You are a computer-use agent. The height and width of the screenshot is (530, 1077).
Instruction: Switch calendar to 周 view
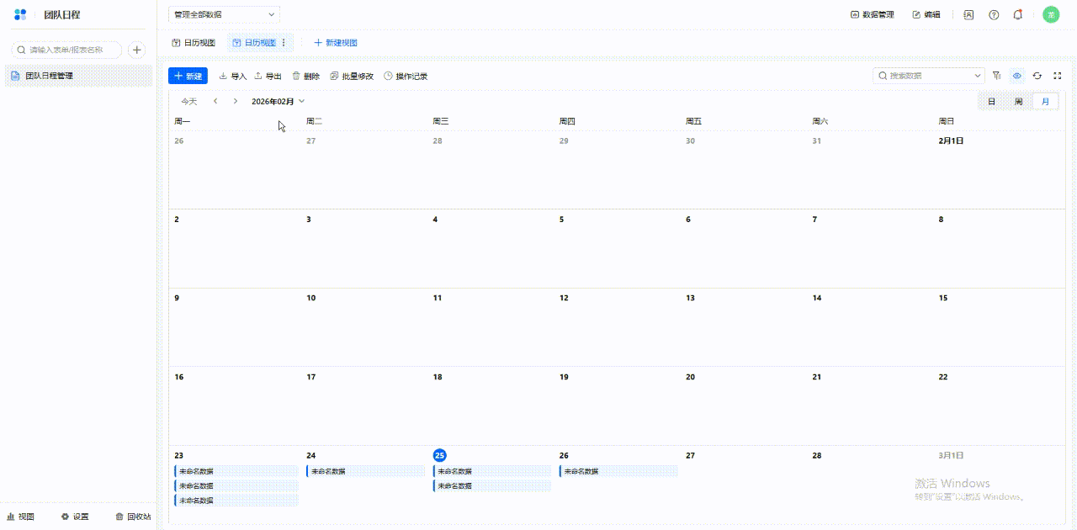point(1018,102)
